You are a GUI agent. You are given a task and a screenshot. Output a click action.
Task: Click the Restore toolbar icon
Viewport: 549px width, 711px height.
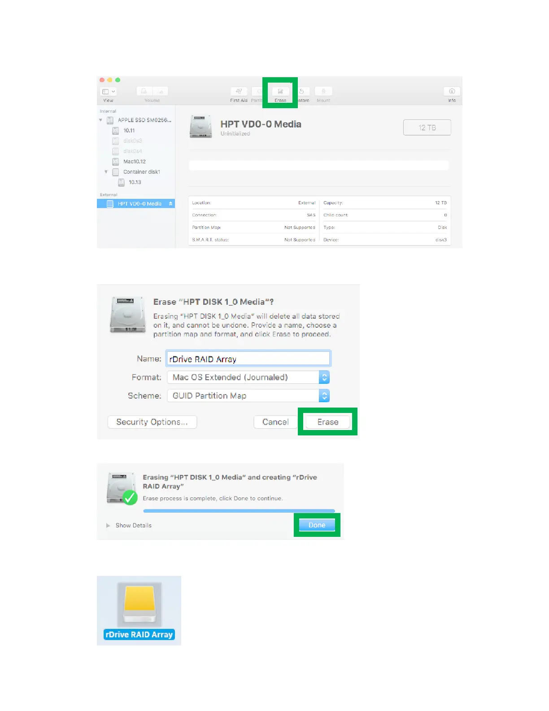[302, 91]
